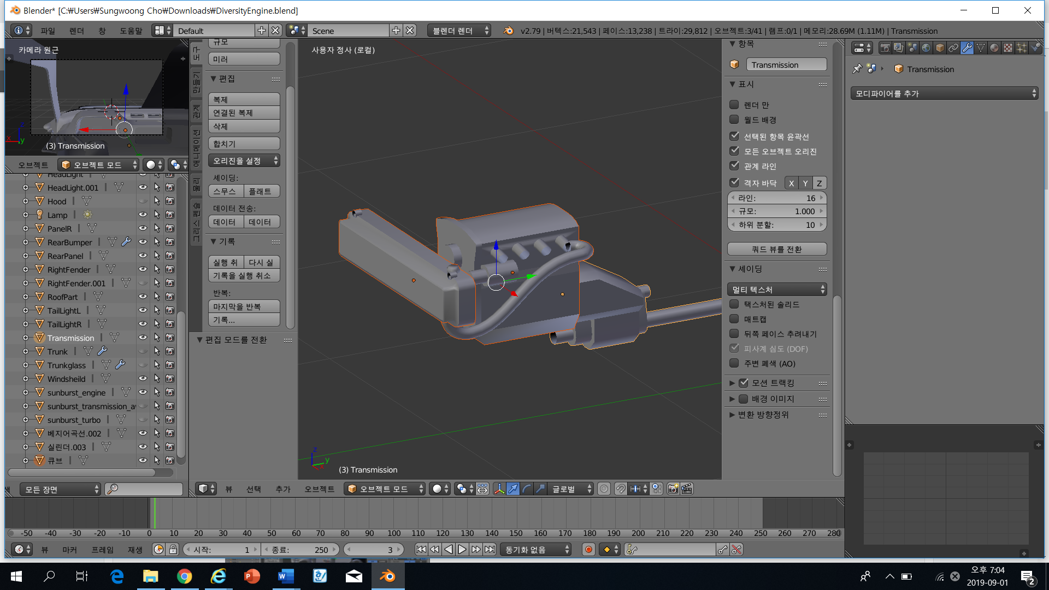Screen dimensions: 1049x590
Task: Toggle snap magnet icon in 3D view header
Action: pos(621,489)
